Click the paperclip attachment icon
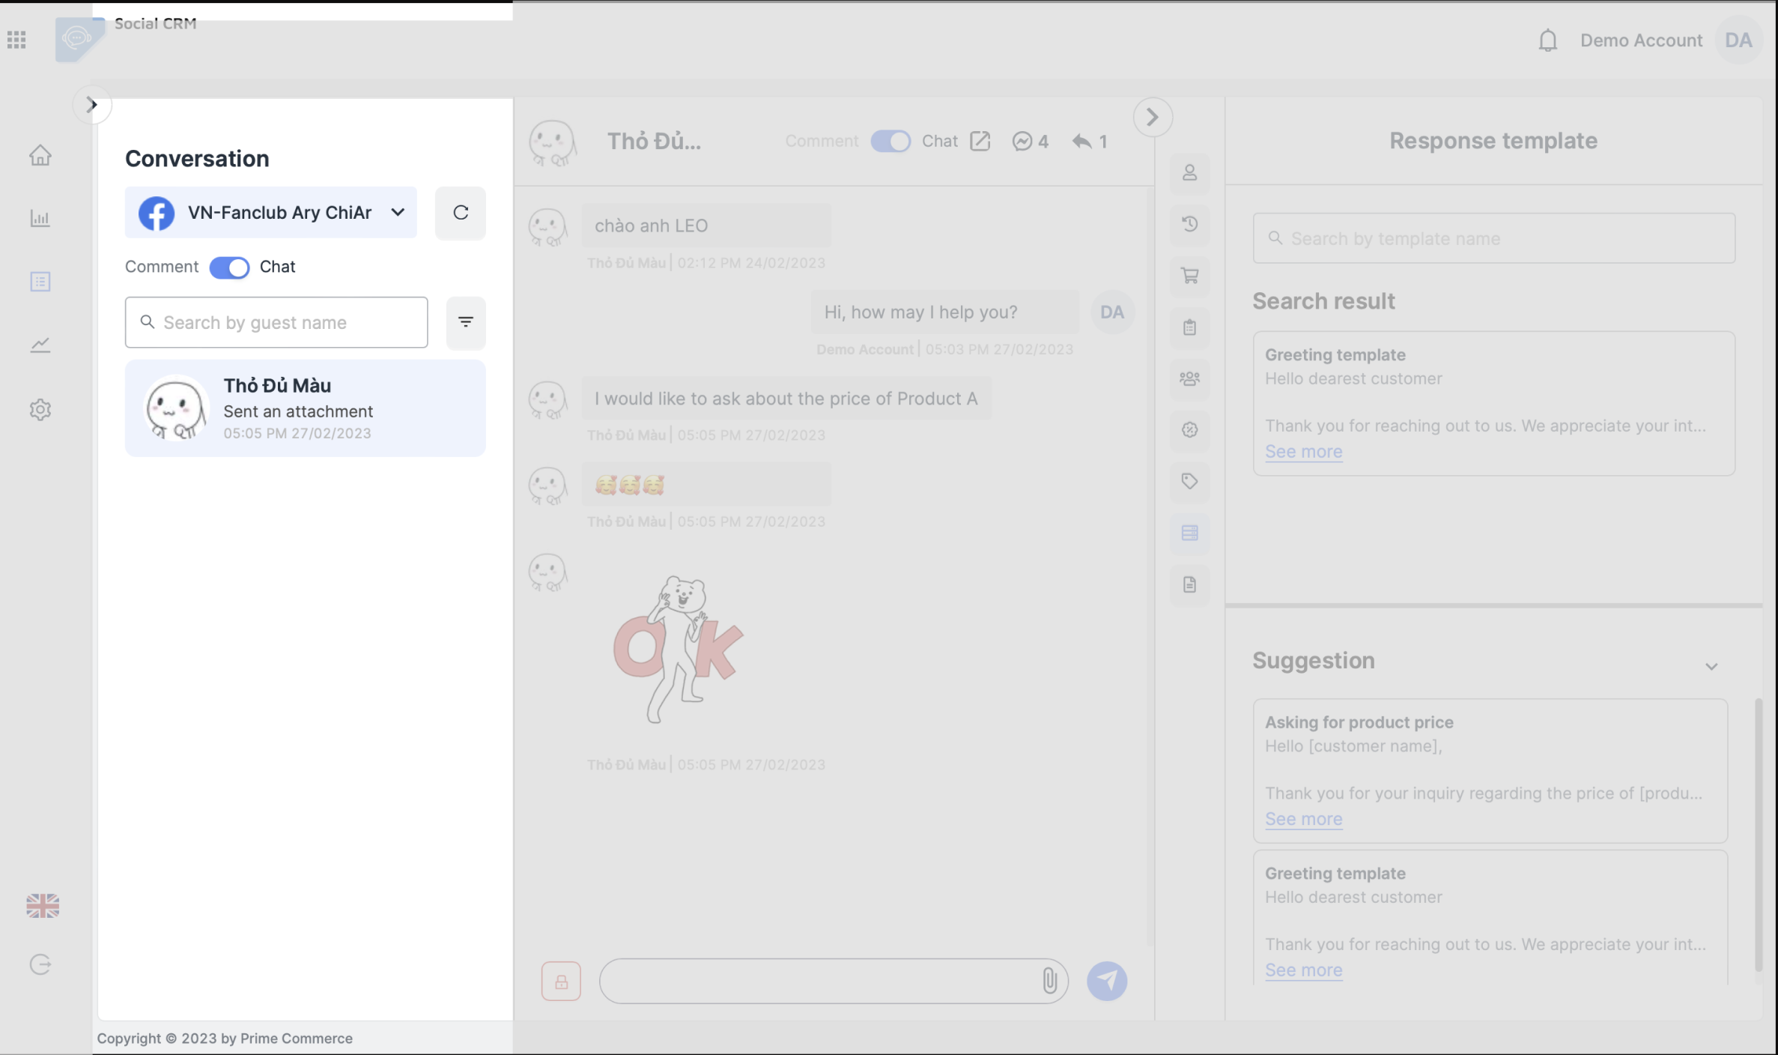The image size is (1778, 1055). tap(1049, 980)
